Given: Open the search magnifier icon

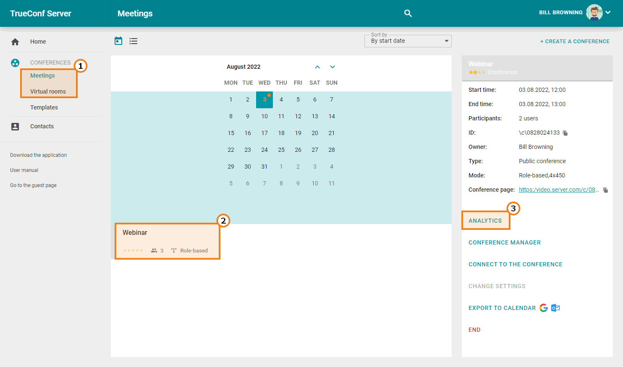Looking at the screenshot, I should click(x=408, y=13).
